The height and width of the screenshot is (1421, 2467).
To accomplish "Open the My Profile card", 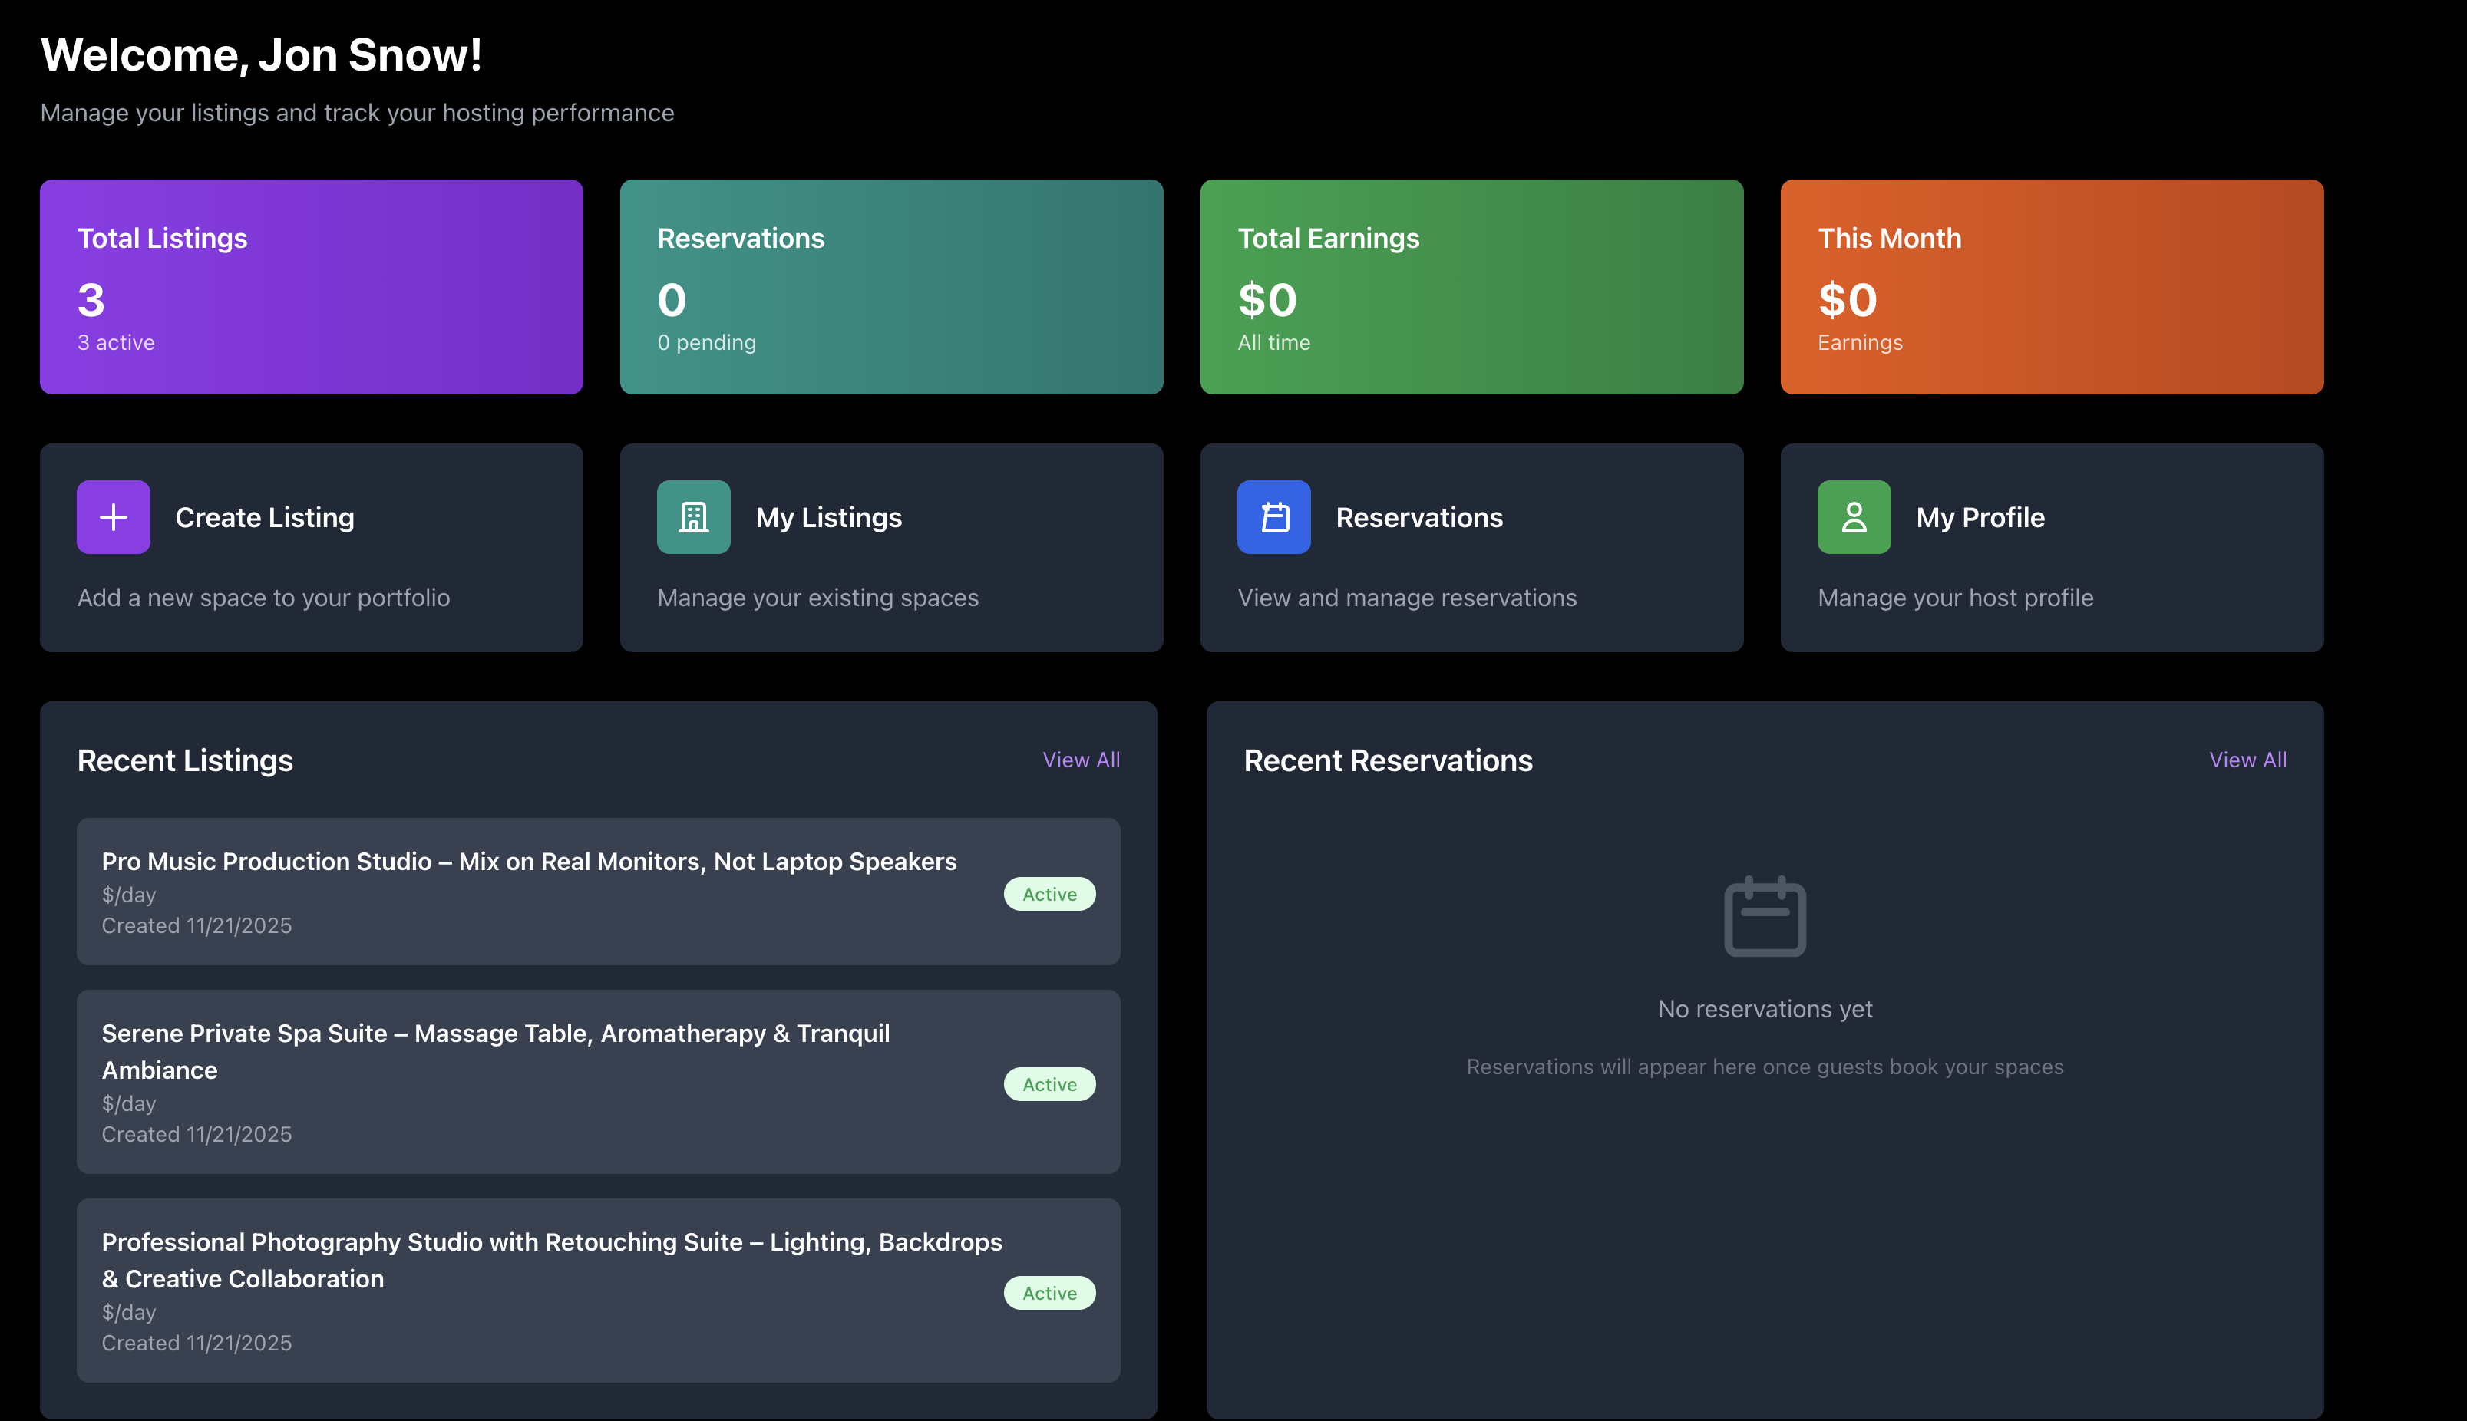I will tap(2051, 549).
